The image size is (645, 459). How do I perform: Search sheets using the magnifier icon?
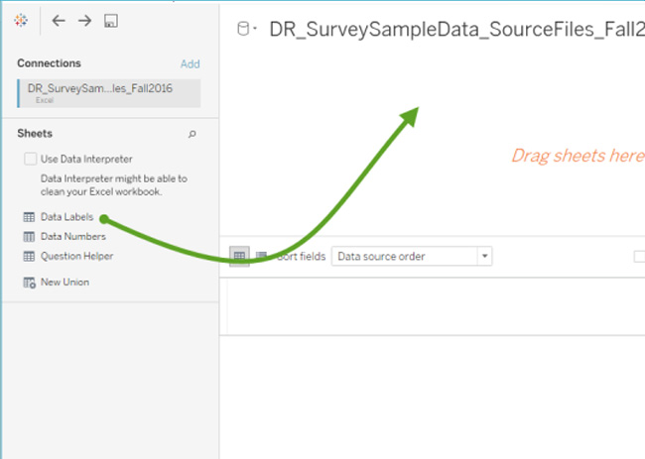[x=193, y=134]
